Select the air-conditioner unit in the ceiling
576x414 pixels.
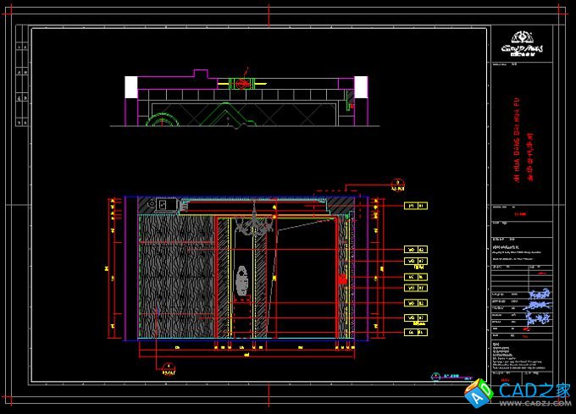pyautogui.click(x=163, y=204)
